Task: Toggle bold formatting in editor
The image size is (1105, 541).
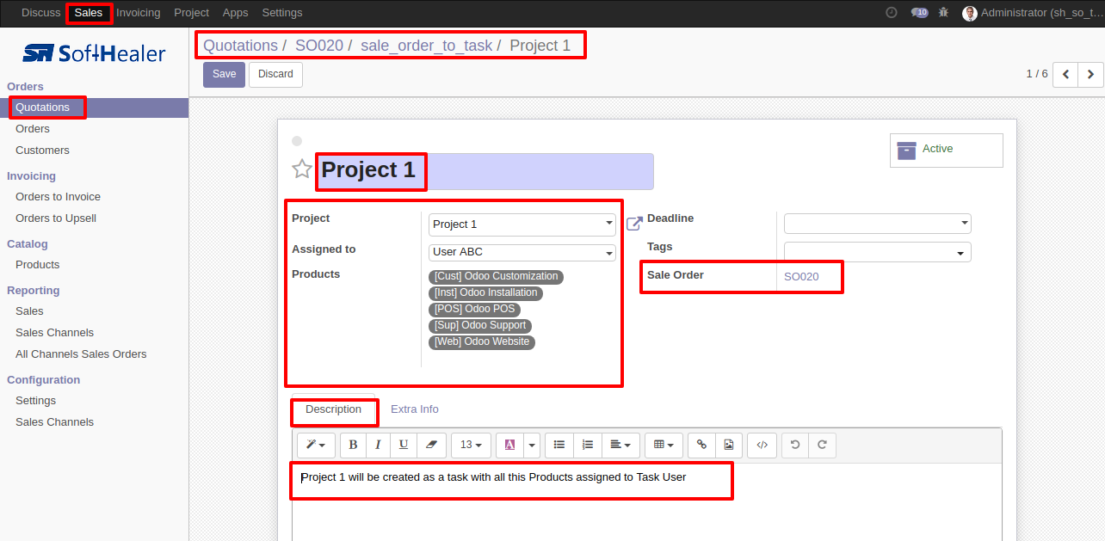Action: point(353,445)
